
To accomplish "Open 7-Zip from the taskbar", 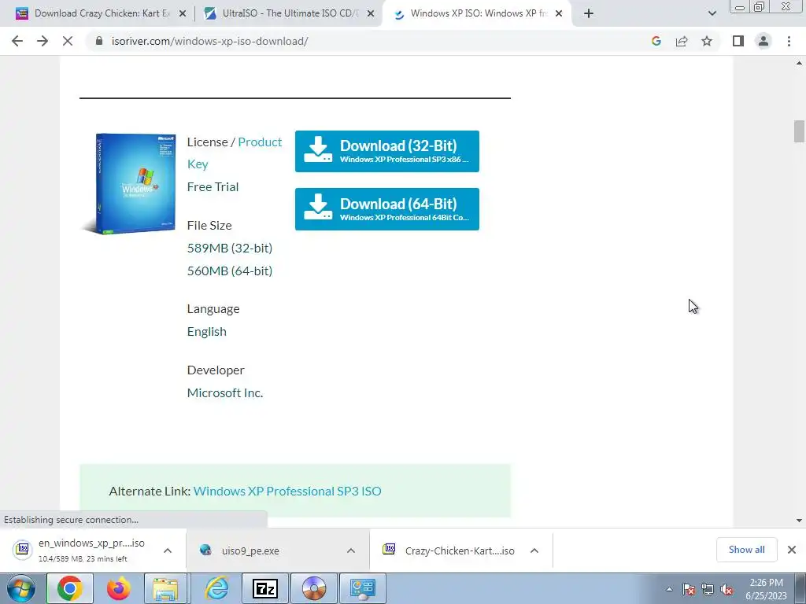I will pos(265,588).
